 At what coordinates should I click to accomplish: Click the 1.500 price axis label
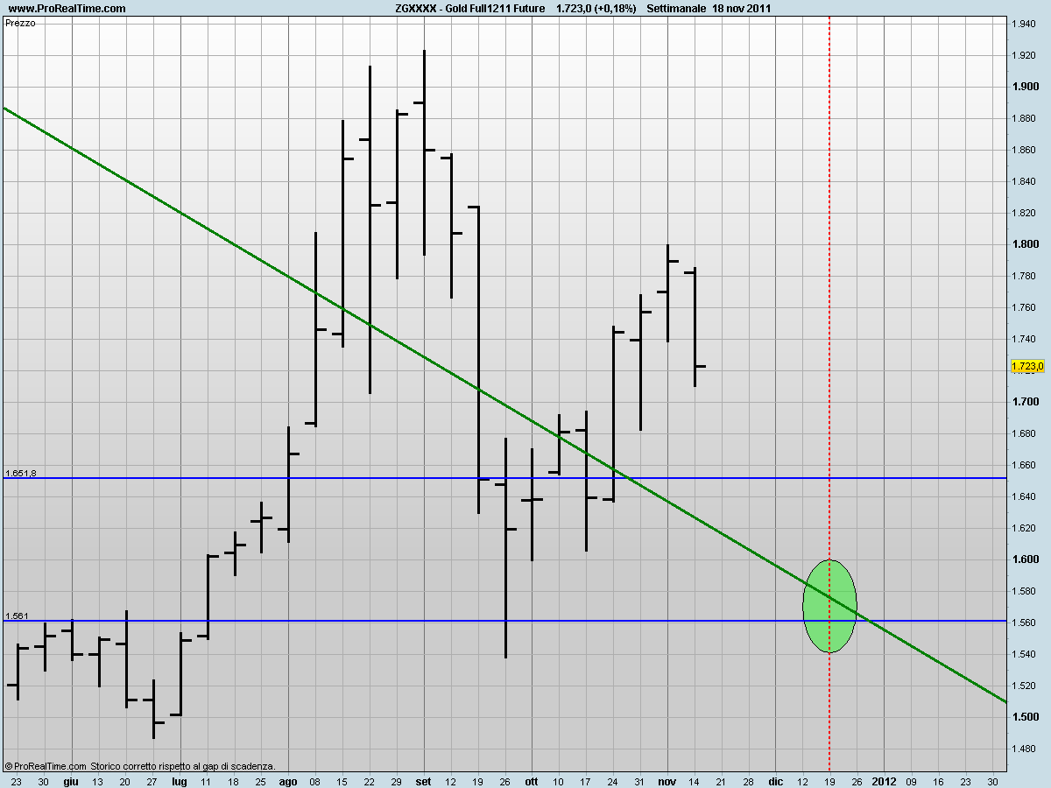(1025, 717)
